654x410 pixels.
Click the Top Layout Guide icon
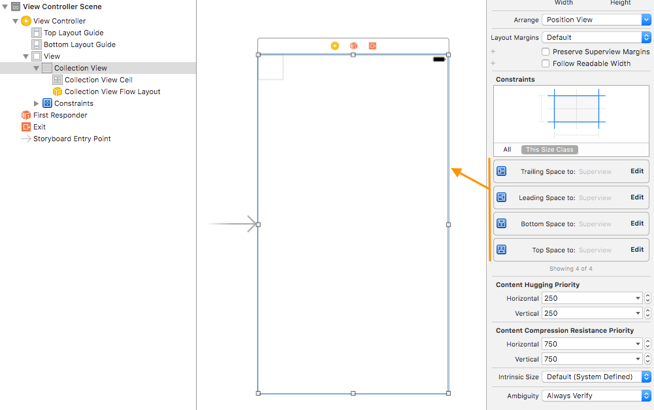[x=37, y=33]
